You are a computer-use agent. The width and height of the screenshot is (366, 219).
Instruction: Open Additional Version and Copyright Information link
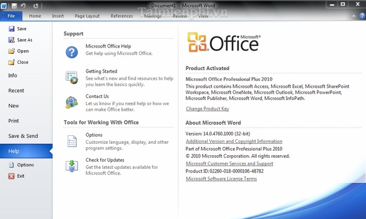(234, 141)
